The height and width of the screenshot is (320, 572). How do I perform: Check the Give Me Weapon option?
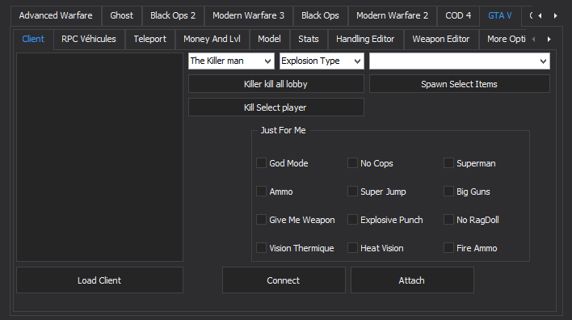(x=261, y=219)
